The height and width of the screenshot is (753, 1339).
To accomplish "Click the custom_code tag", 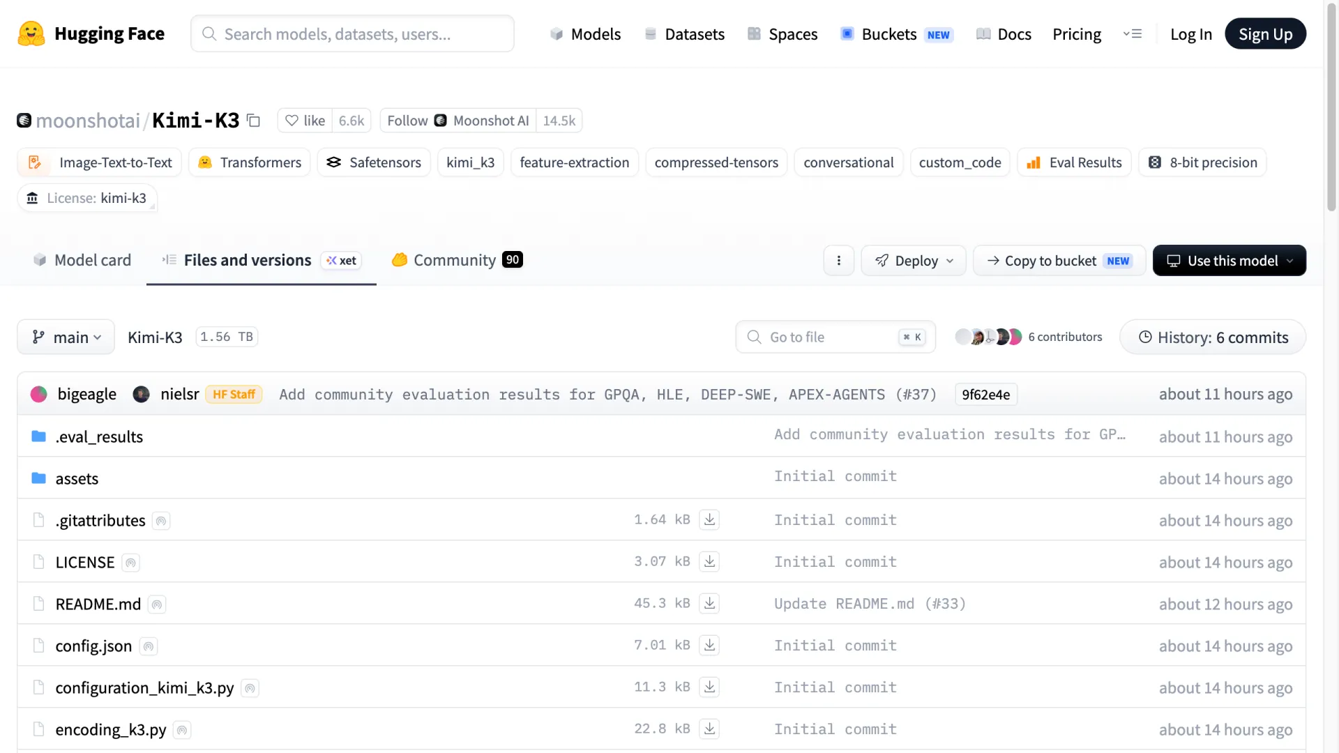I will [x=960, y=162].
